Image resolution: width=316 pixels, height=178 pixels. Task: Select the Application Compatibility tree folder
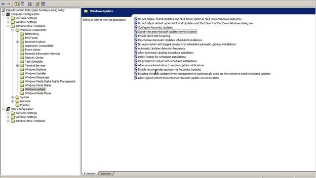pyautogui.click(x=39, y=46)
